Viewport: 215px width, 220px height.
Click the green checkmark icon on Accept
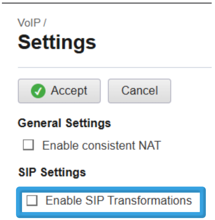pos(38,91)
